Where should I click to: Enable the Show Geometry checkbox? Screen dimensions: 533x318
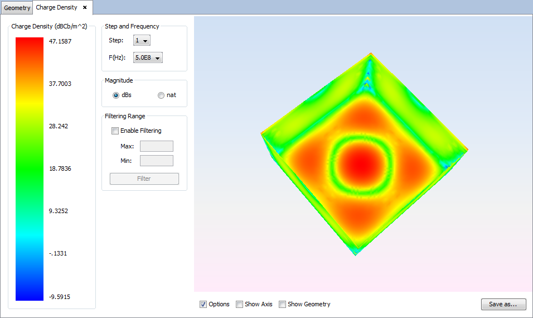[x=283, y=305]
